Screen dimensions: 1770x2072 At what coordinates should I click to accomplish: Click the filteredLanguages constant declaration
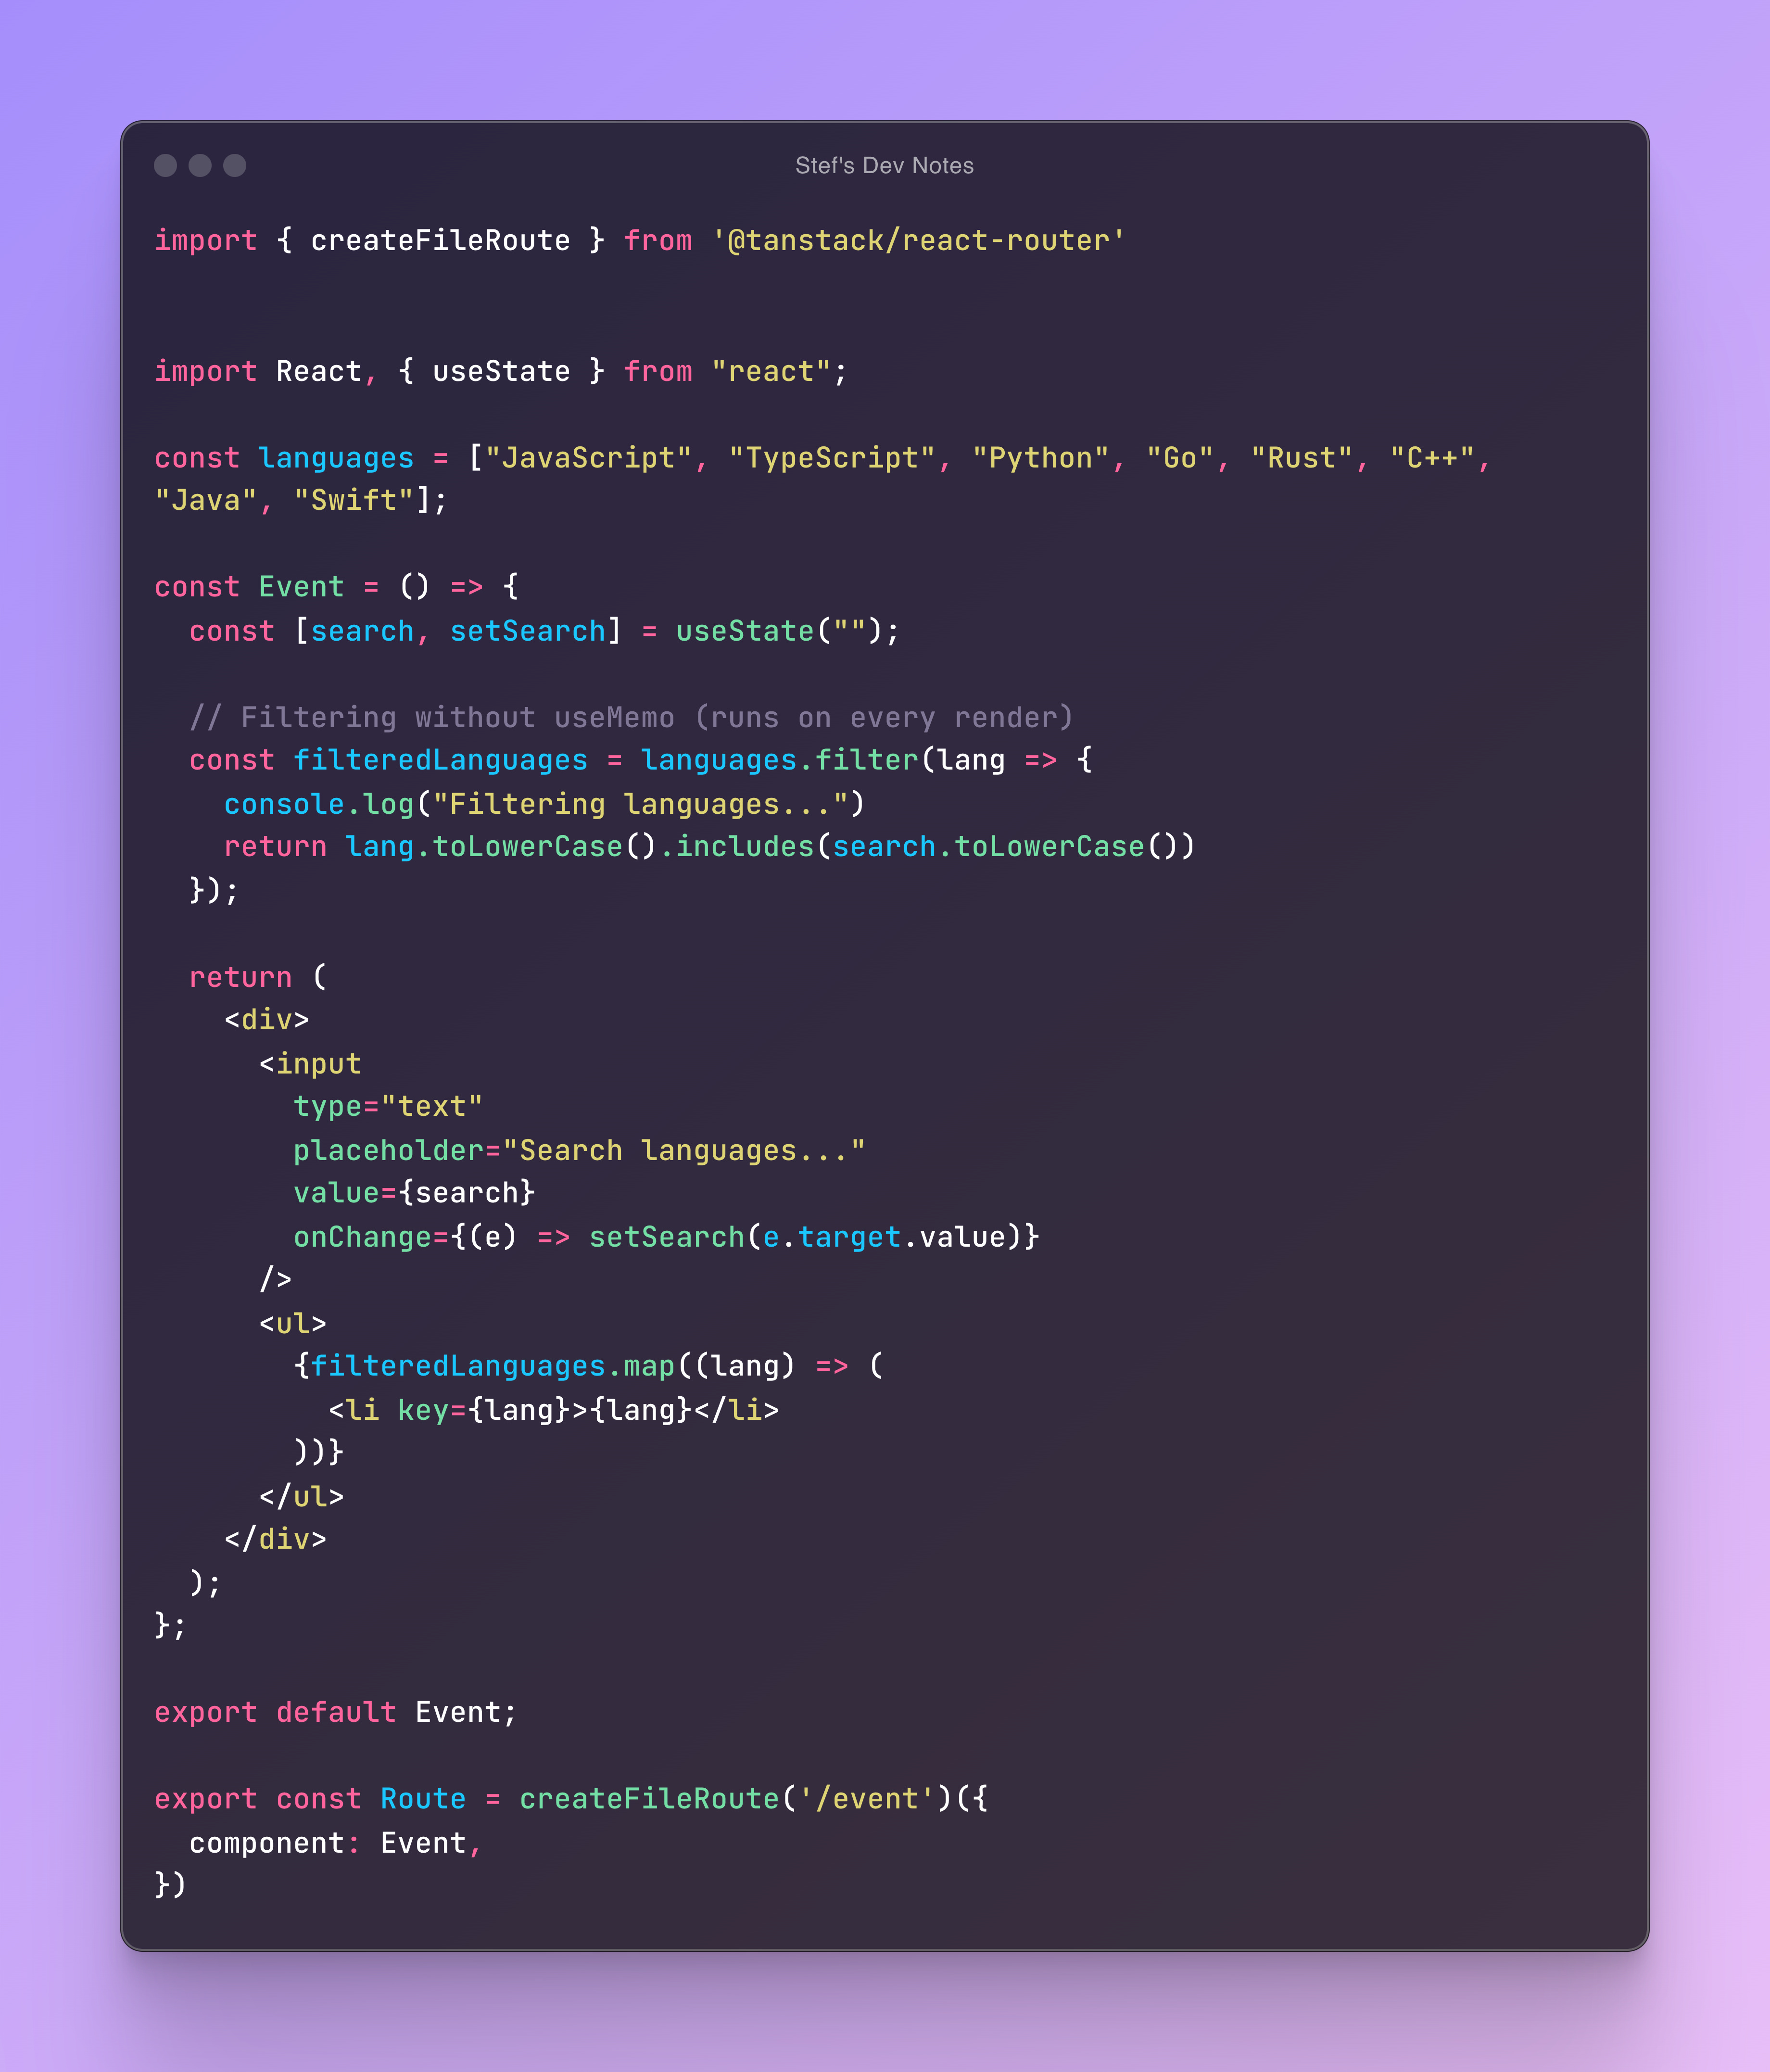click(440, 760)
